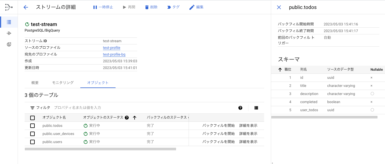Click the Datastream logo icon

(x=9, y=7)
